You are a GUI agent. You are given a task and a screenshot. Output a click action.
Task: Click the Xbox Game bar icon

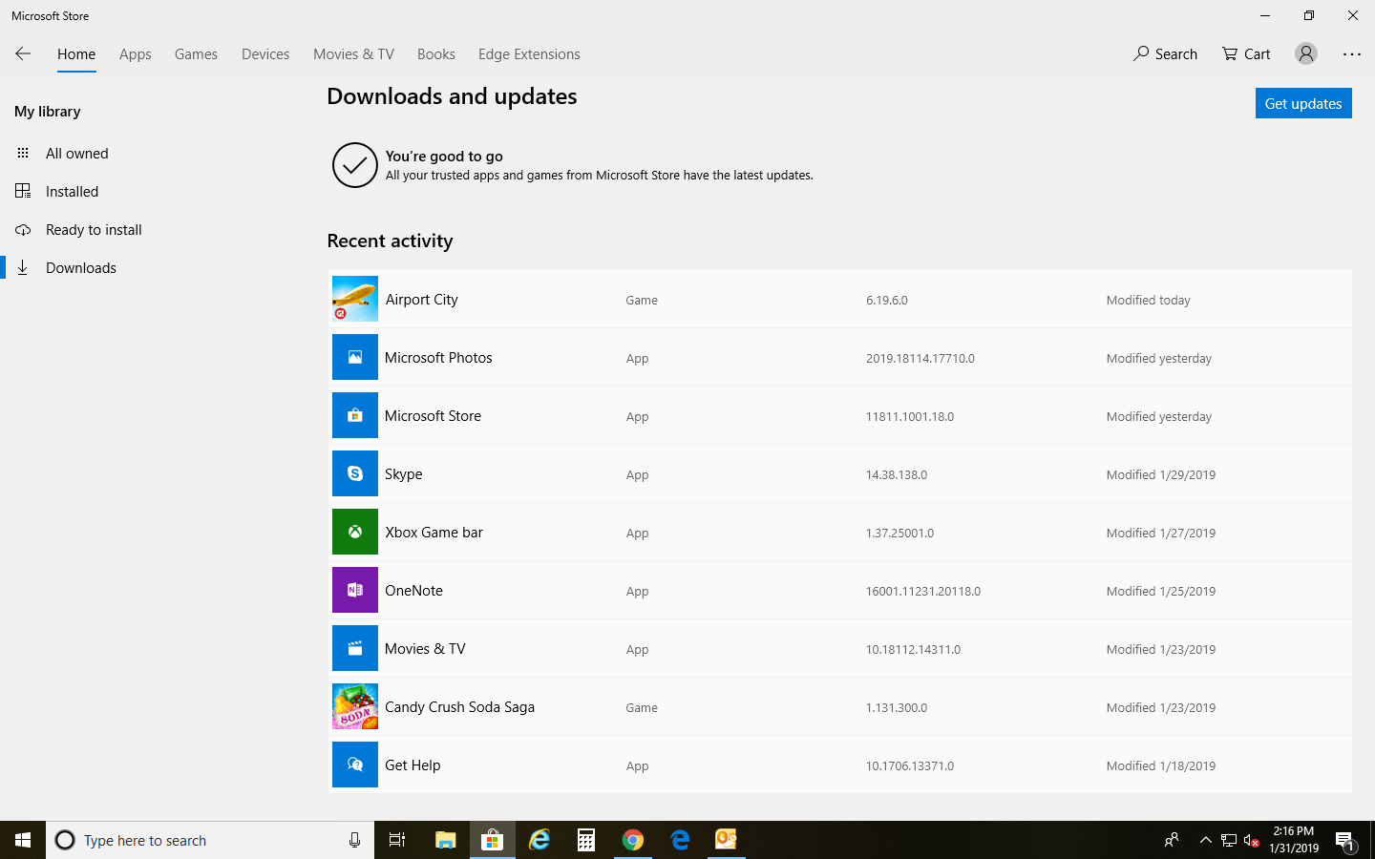tap(355, 532)
